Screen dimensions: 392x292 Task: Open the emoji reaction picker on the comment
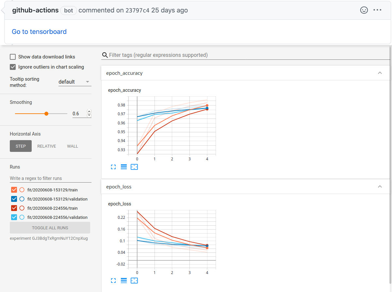coord(364,10)
